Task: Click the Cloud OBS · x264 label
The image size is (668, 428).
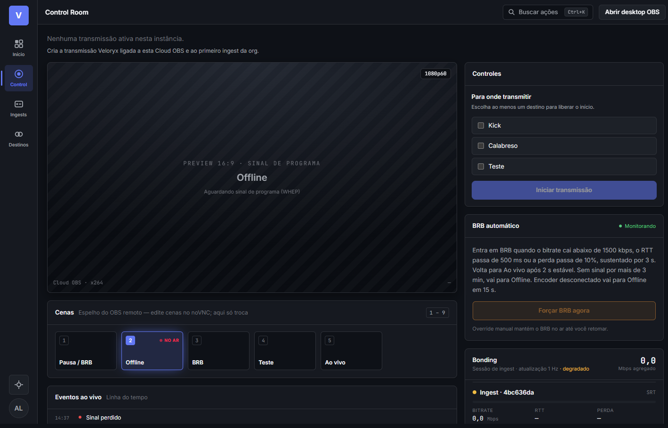Action: point(78,283)
